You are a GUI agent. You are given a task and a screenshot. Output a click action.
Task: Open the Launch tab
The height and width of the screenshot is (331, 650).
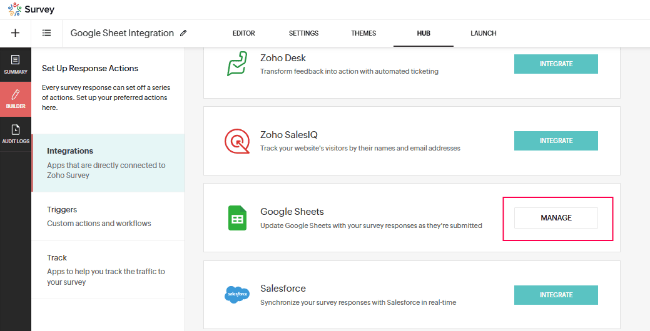(x=483, y=33)
